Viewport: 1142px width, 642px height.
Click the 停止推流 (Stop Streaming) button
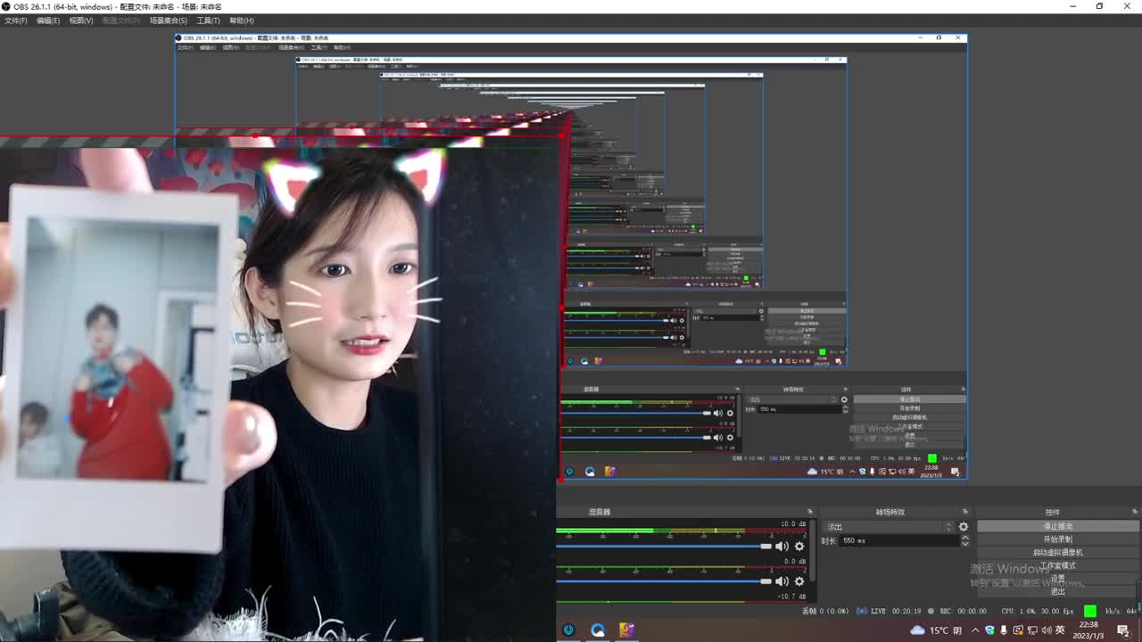[x=1058, y=526]
